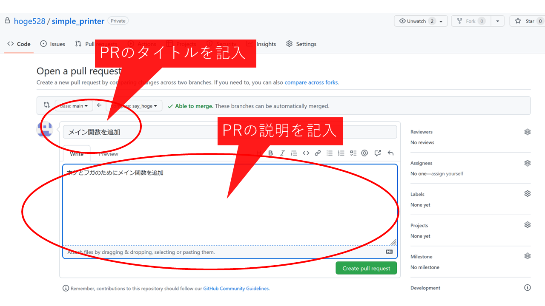Open the Labels gear settings
Viewport: 545px width, 306px height.
coord(527,194)
